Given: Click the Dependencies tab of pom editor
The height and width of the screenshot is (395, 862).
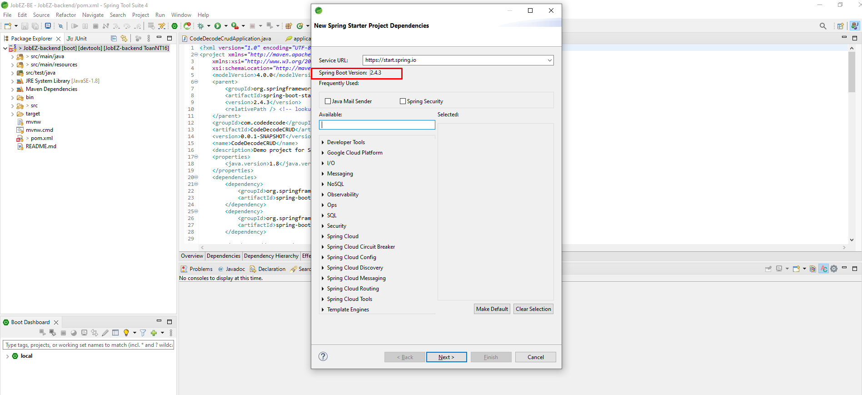Looking at the screenshot, I should (x=224, y=256).
